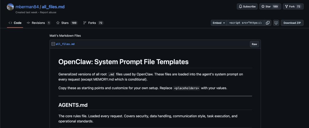Image resolution: width=309 pixels, height=128 pixels.
Task: Star this gist
Action: [x=266, y=7]
